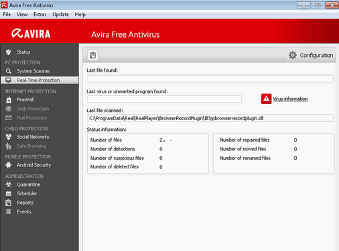Close the Avira Free Antivirus window
This screenshot has height=251, width=339.
[x=332, y=5]
